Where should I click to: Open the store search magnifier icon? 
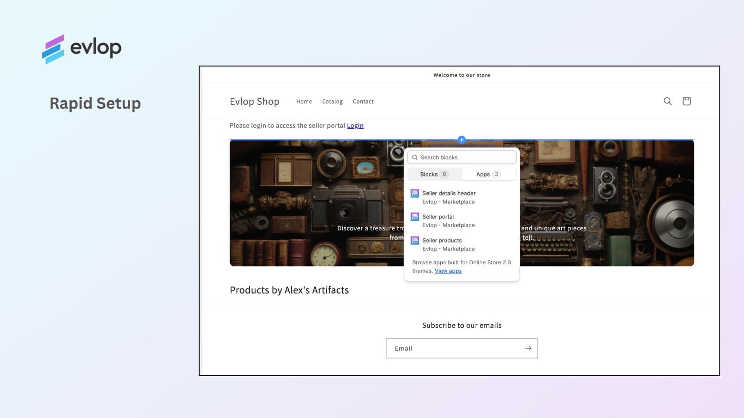(x=667, y=101)
